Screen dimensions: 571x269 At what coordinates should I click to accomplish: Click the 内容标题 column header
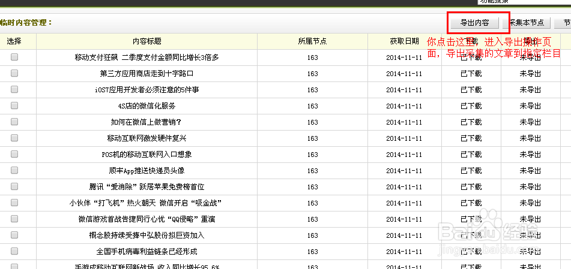click(147, 41)
